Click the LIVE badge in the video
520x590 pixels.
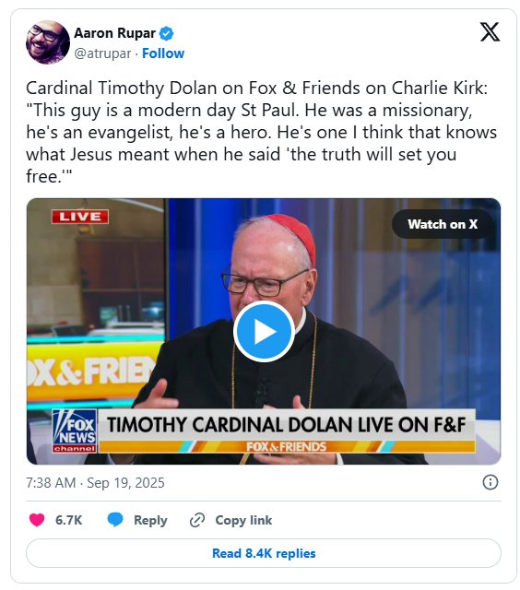pos(80,217)
